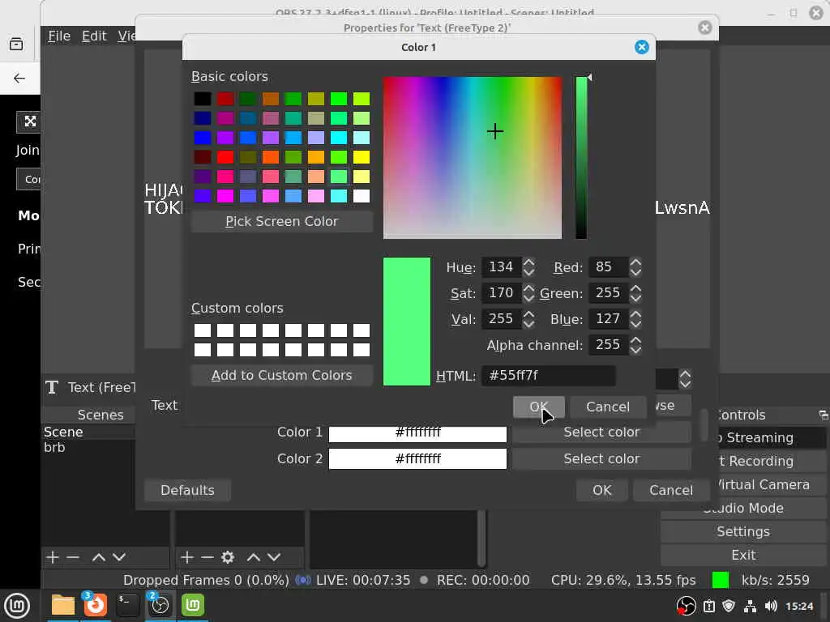Click the HTML color code field

(549, 376)
